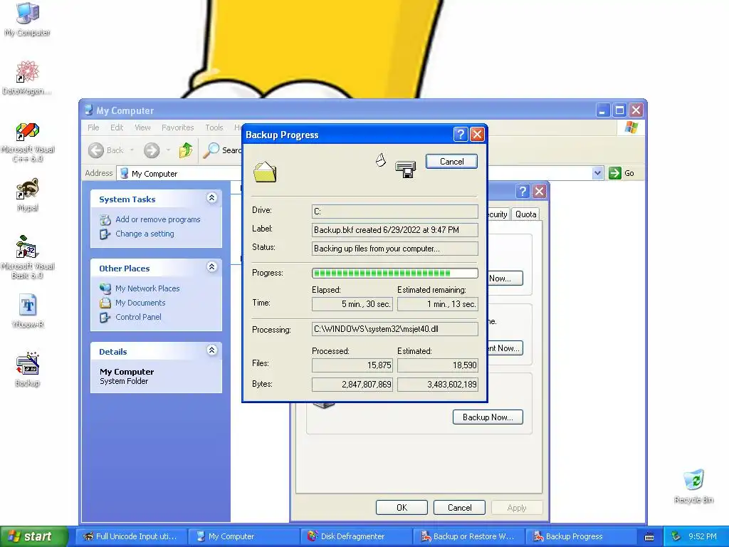Go up one folder level
The image size is (729, 547).
point(186,150)
